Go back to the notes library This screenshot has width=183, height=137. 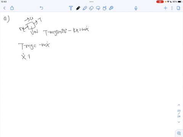tap(5, 8)
